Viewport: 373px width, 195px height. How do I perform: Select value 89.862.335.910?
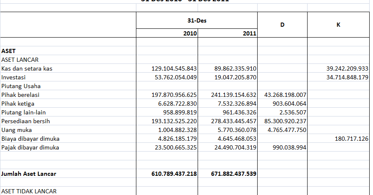click(x=235, y=68)
